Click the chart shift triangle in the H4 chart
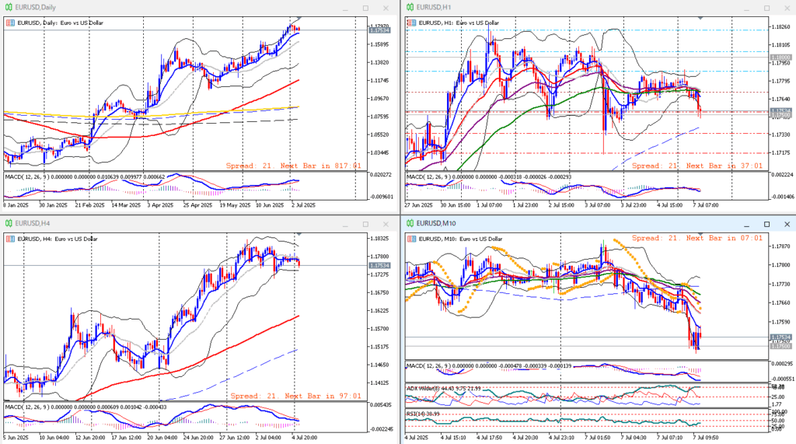The width and height of the screenshot is (796, 444). pos(299,234)
